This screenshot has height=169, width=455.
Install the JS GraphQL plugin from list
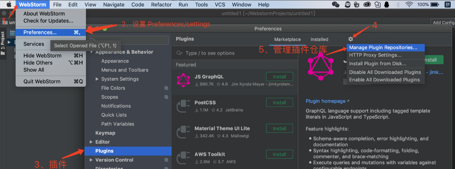click(x=280, y=76)
